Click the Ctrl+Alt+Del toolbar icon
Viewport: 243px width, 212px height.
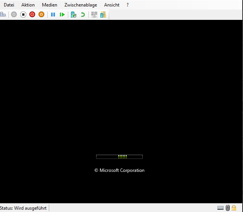click(x=3, y=15)
